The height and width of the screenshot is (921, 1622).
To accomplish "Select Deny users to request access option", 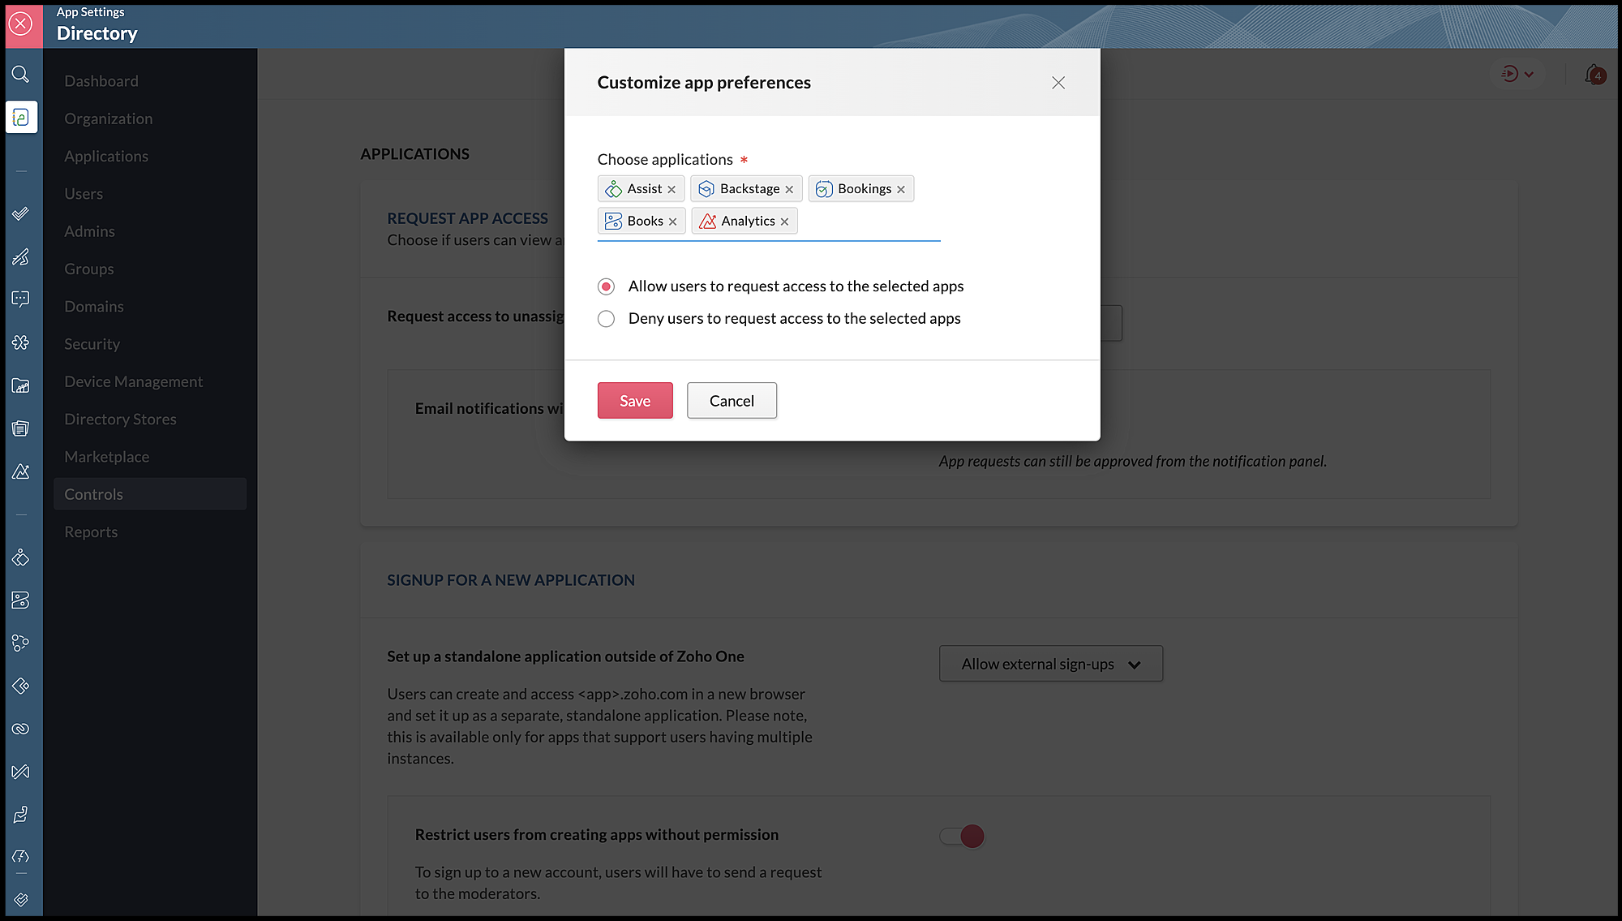I will [606, 319].
